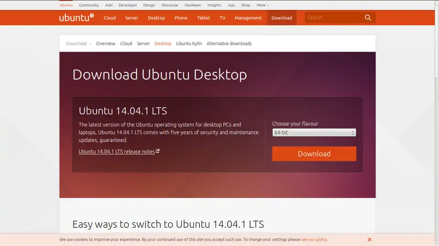Click the Ubuntu 14.04.1 LTS heading
This screenshot has width=439, height=246.
(x=123, y=111)
